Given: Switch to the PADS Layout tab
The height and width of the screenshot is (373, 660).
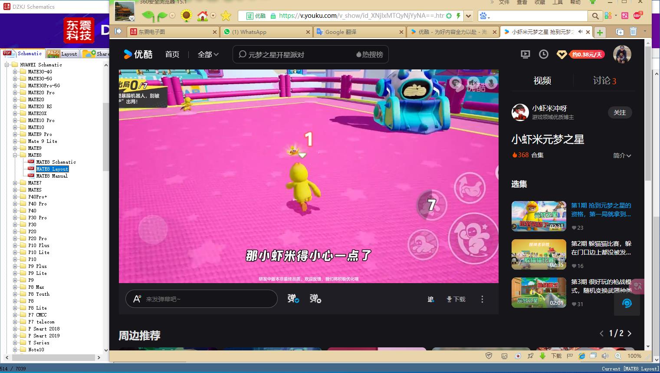Looking at the screenshot, I should click(62, 54).
